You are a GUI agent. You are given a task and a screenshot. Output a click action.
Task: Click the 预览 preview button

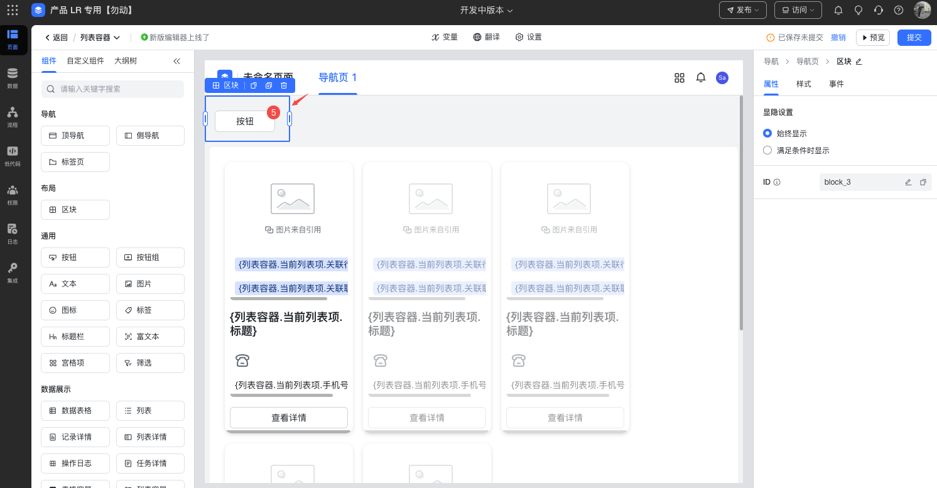(x=874, y=38)
